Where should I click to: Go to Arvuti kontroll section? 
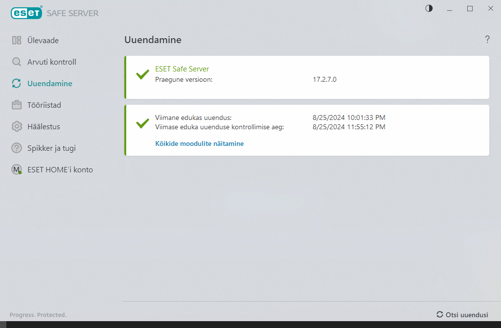click(52, 62)
